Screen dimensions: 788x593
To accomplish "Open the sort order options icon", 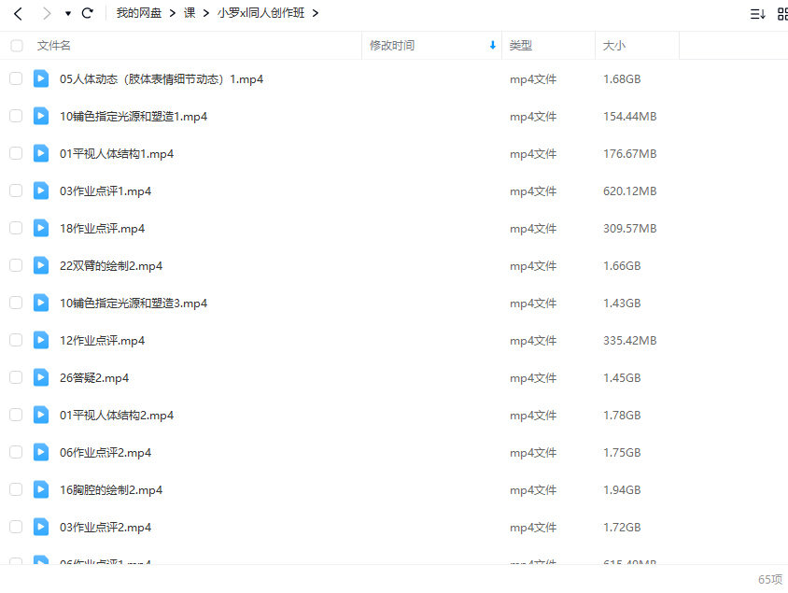I will (x=757, y=14).
